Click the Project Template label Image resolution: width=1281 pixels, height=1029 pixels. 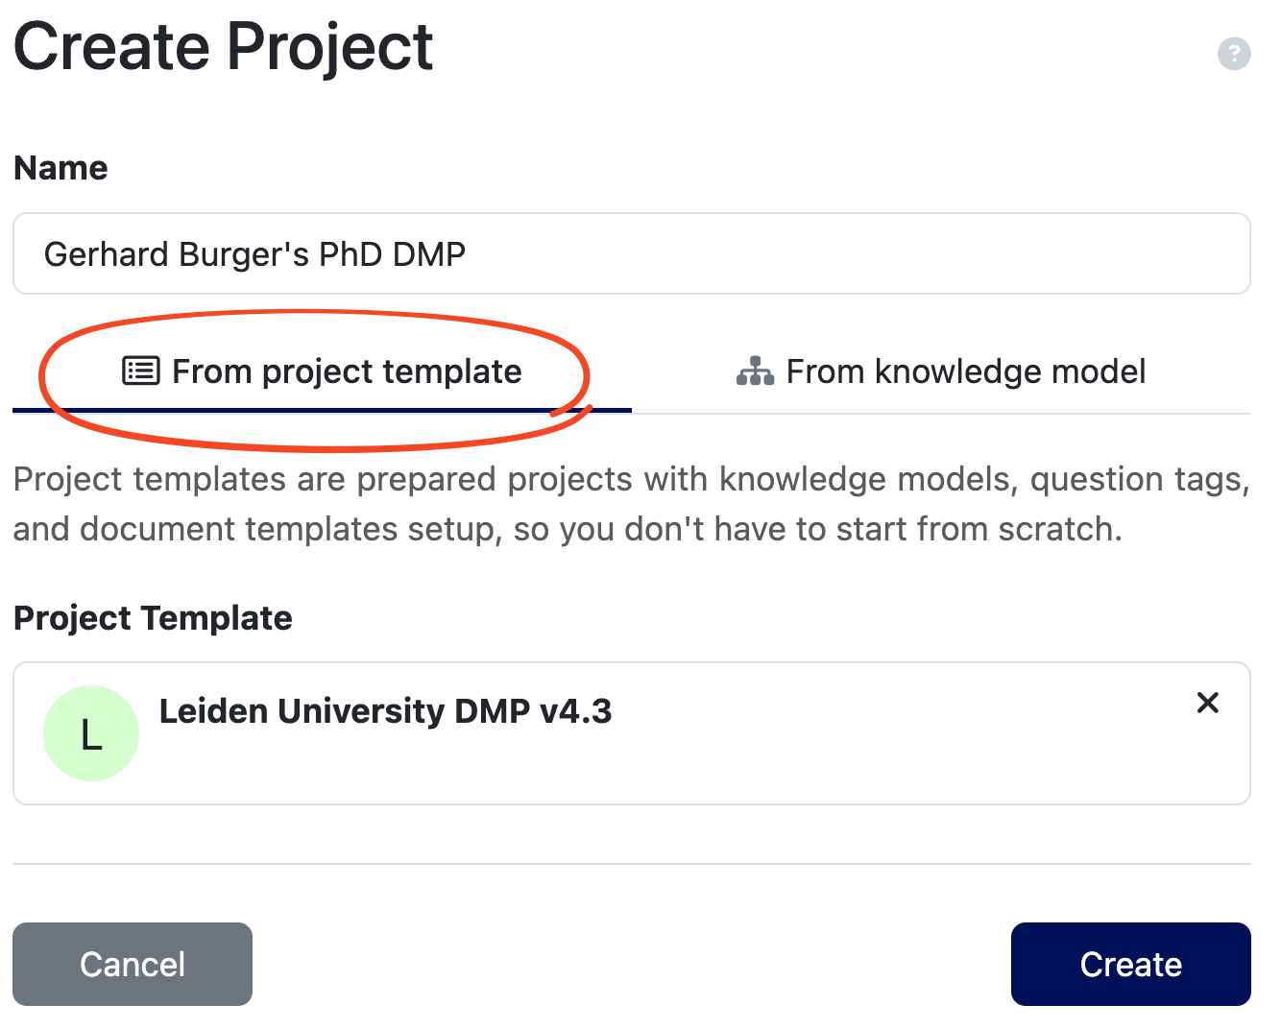[153, 618]
